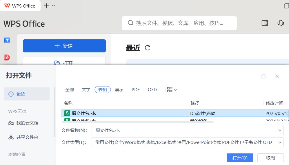Click the file list horizontal scrollbar
Viewport: 289px width, 165px height.
tap(137, 122)
